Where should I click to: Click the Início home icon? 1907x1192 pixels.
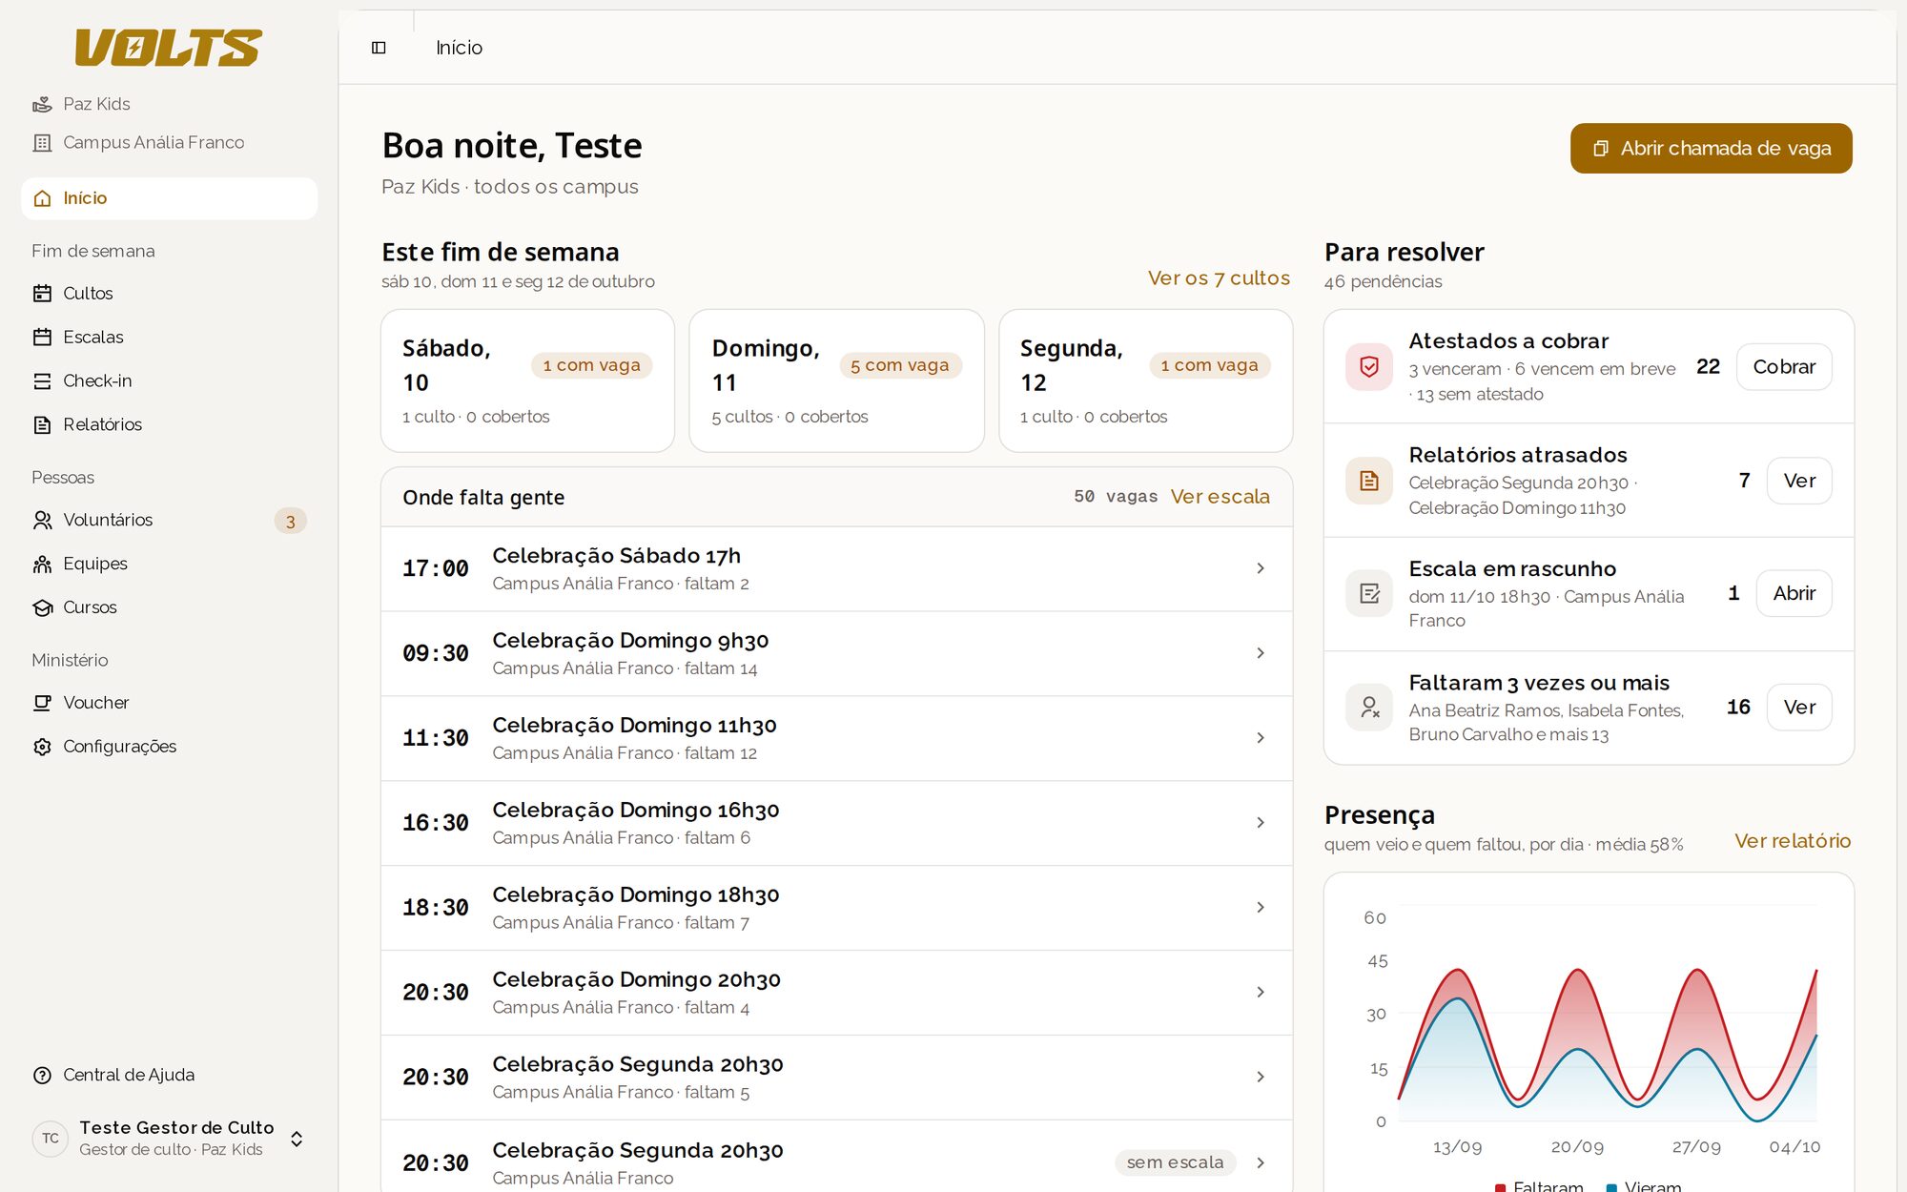(x=42, y=198)
